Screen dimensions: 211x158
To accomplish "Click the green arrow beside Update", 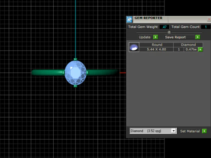I will [156, 37].
